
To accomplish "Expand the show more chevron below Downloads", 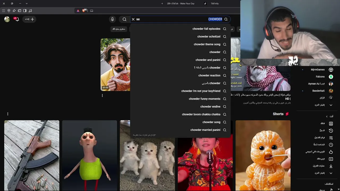I will click(331, 173).
